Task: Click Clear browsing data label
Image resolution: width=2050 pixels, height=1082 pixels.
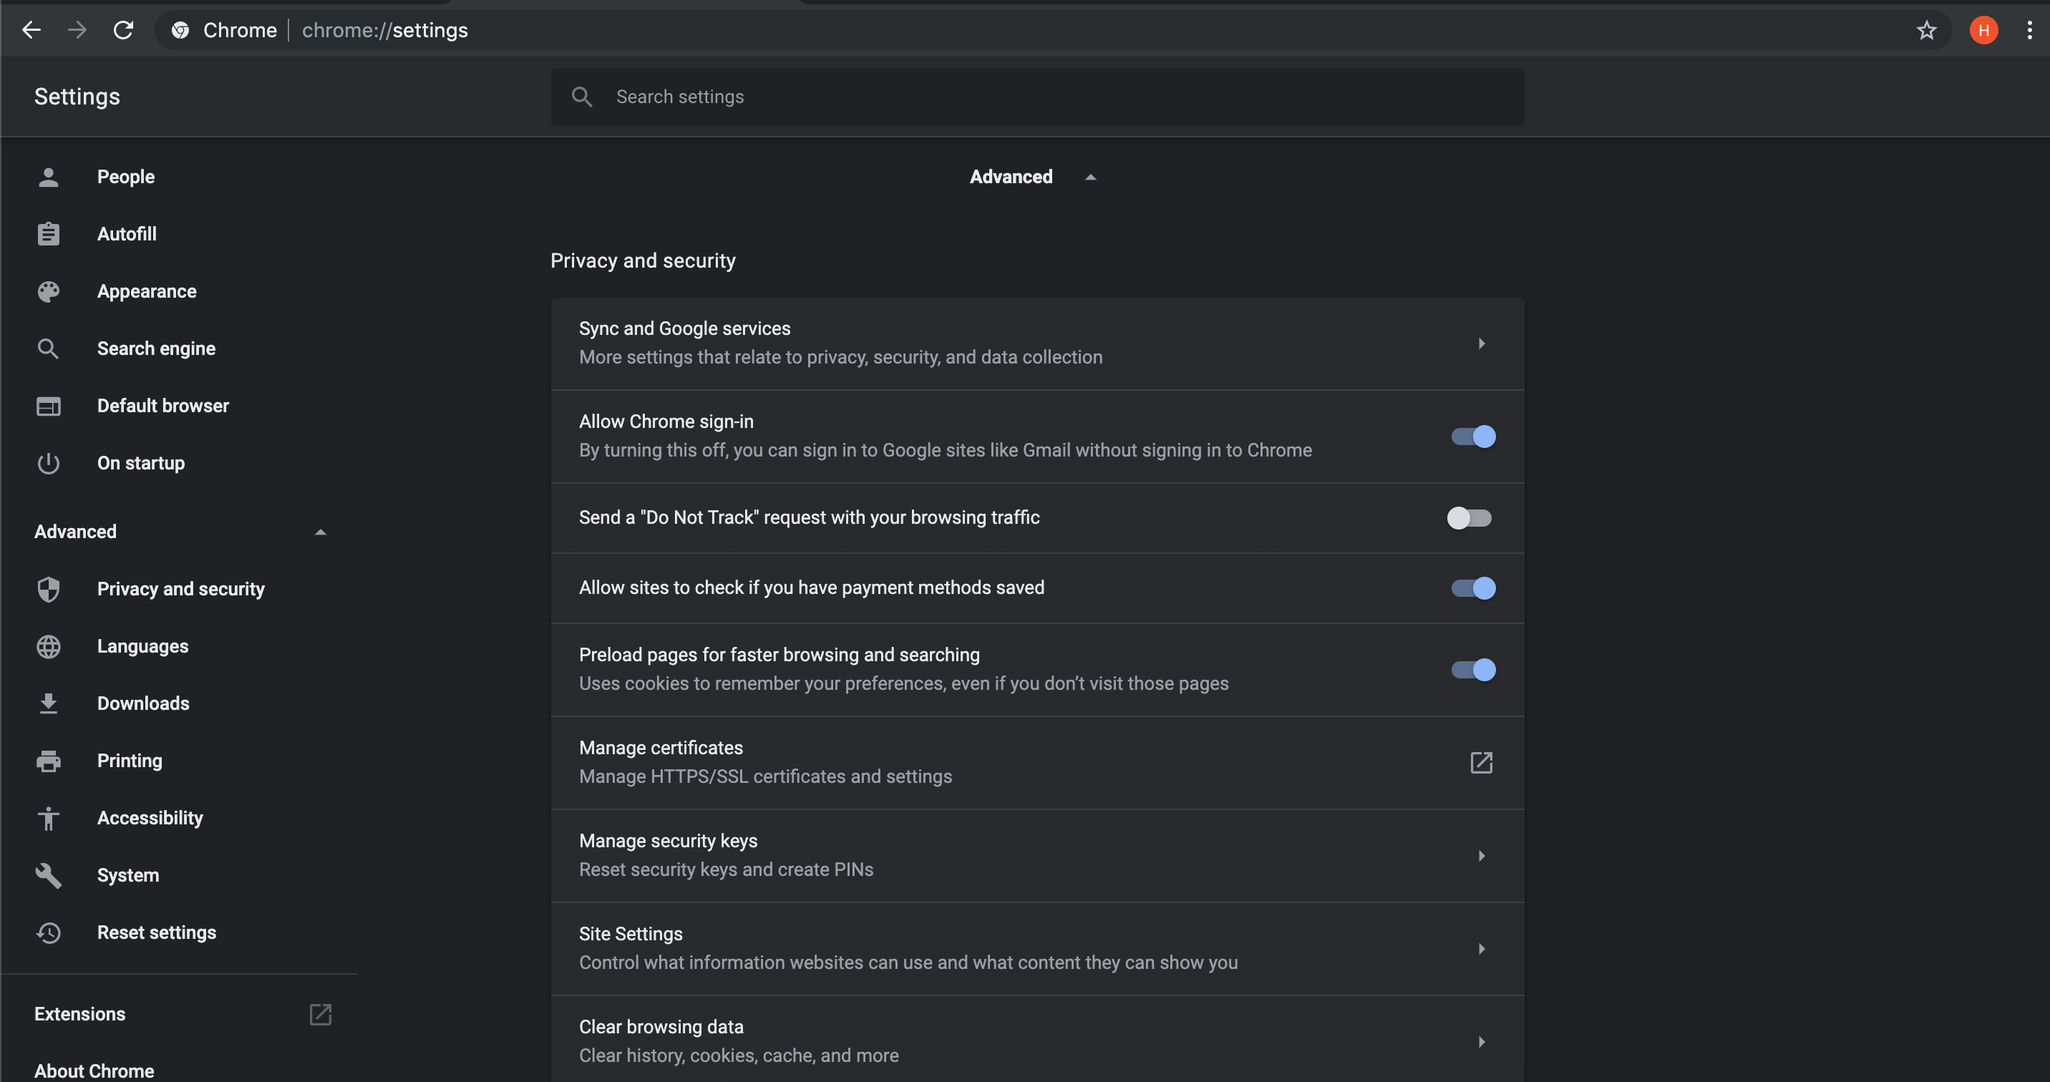Action: (661, 1027)
